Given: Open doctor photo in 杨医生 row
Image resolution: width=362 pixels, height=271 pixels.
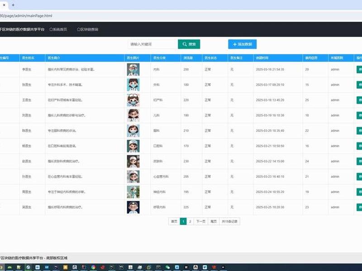Looking at the screenshot, I should pyautogui.click(x=133, y=146).
